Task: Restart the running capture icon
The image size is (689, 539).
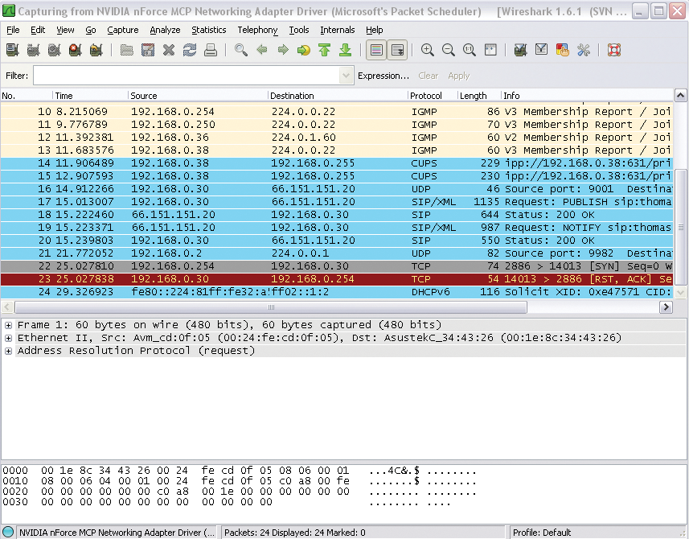Action: coord(96,50)
